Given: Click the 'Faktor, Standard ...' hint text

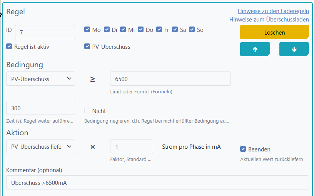Looking at the screenshot, I should [131, 159].
